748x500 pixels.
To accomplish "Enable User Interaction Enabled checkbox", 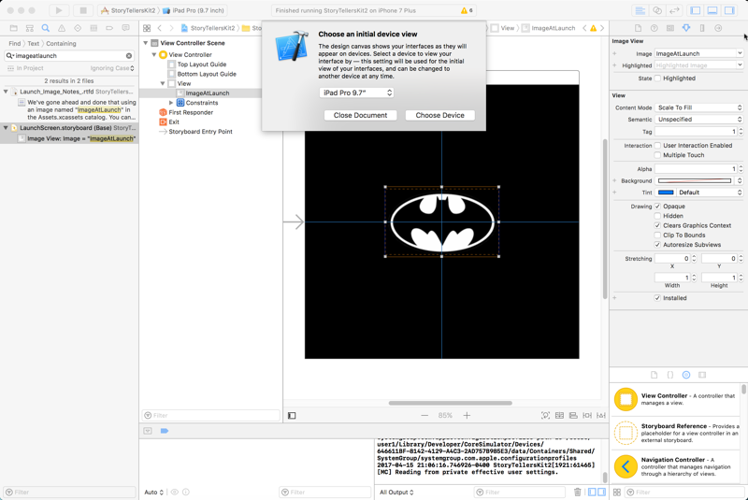I will point(658,146).
